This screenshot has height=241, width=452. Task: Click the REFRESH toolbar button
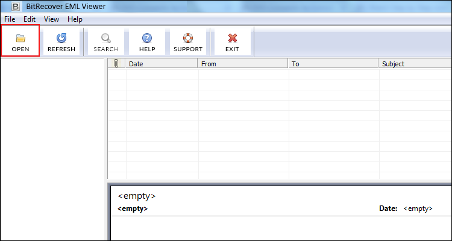61,42
